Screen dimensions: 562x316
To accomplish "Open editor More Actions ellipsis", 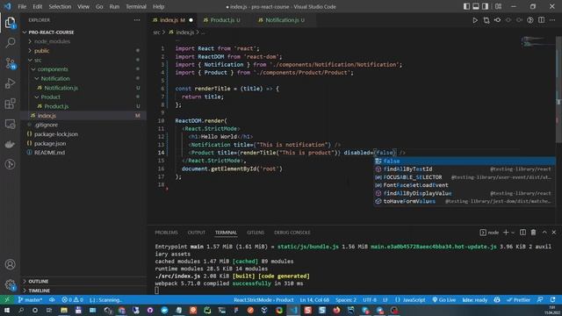I will [552, 20].
